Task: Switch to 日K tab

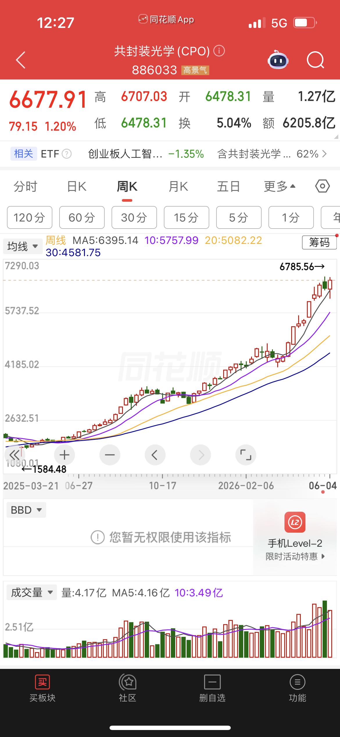Action: (x=76, y=186)
